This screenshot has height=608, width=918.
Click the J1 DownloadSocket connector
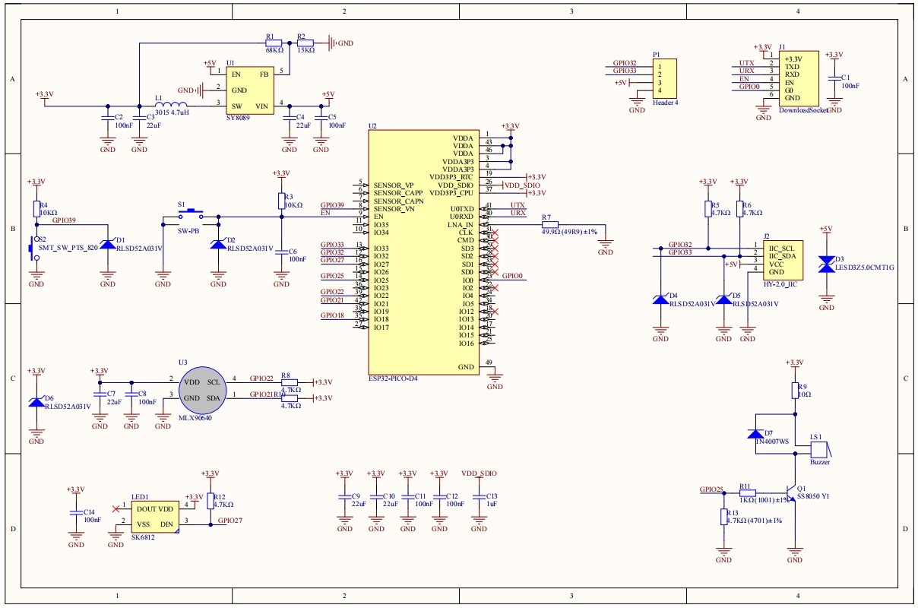click(799, 78)
